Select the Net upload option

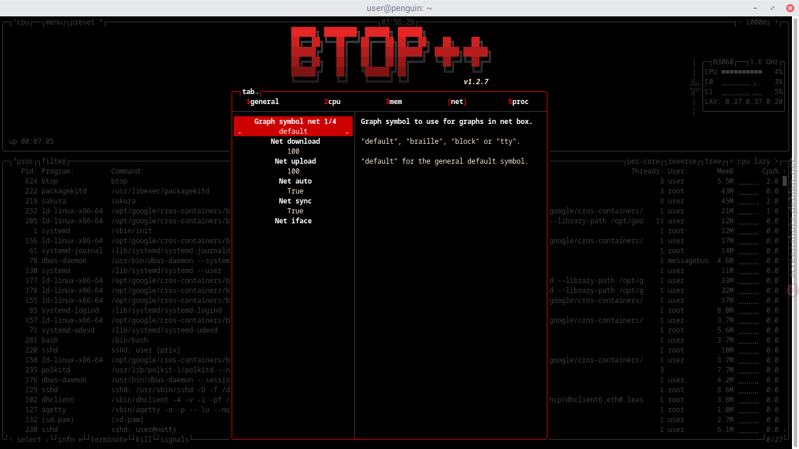click(x=295, y=161)
